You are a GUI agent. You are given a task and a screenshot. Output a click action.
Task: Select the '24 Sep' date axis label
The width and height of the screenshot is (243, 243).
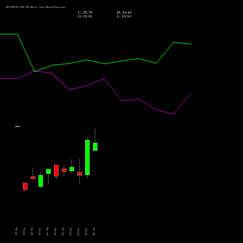click(x=47, y=231)
